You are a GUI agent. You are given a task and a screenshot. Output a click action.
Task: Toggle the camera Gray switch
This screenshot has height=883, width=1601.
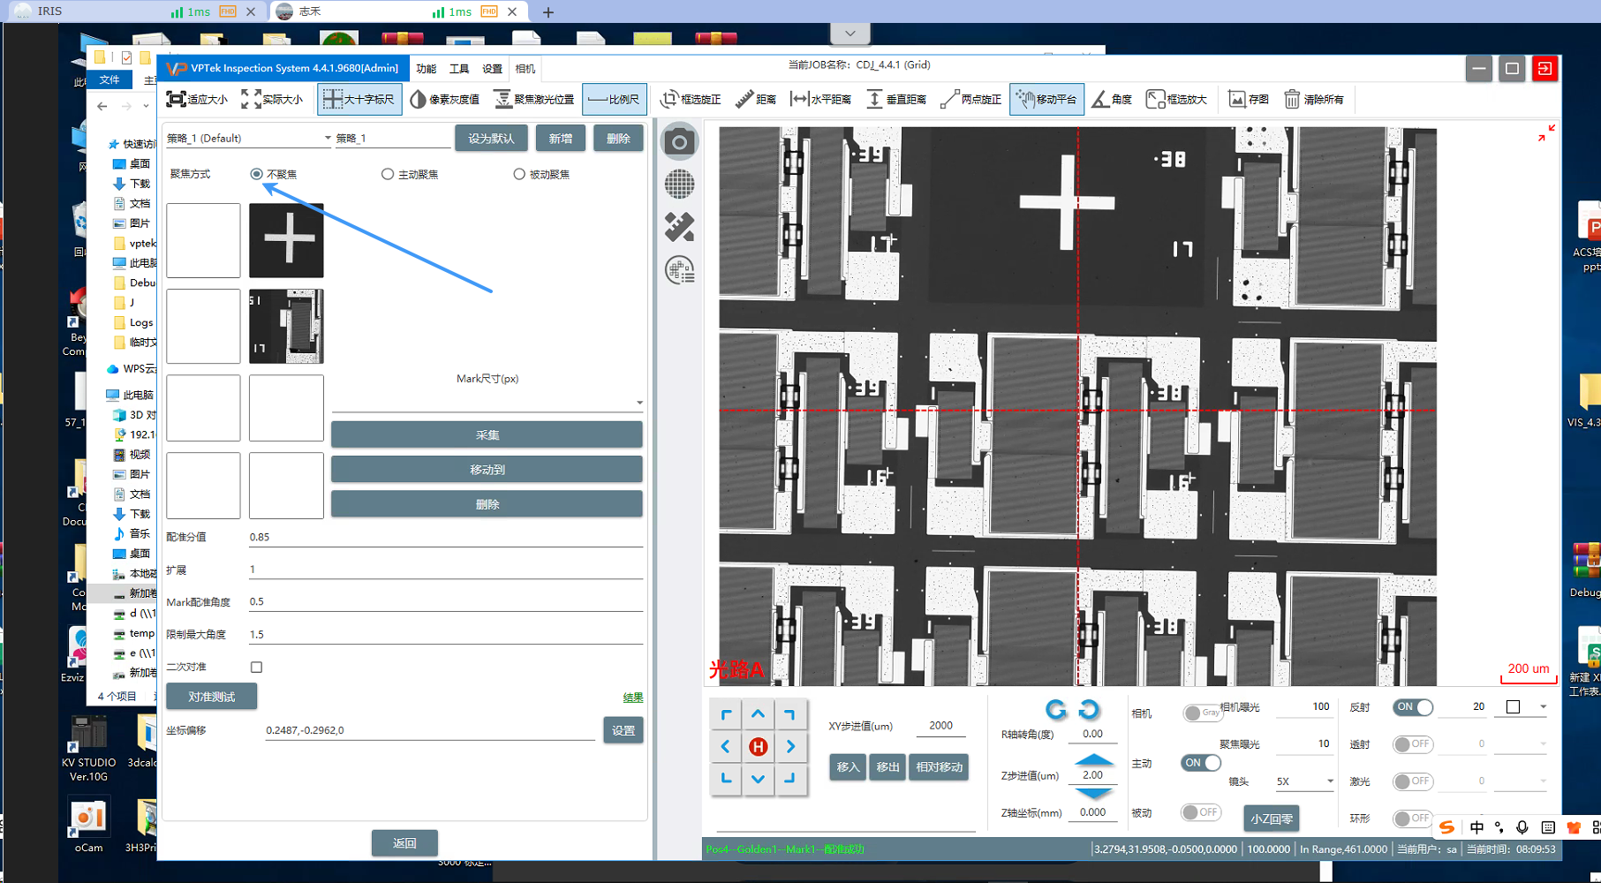tap(1202, 713)
